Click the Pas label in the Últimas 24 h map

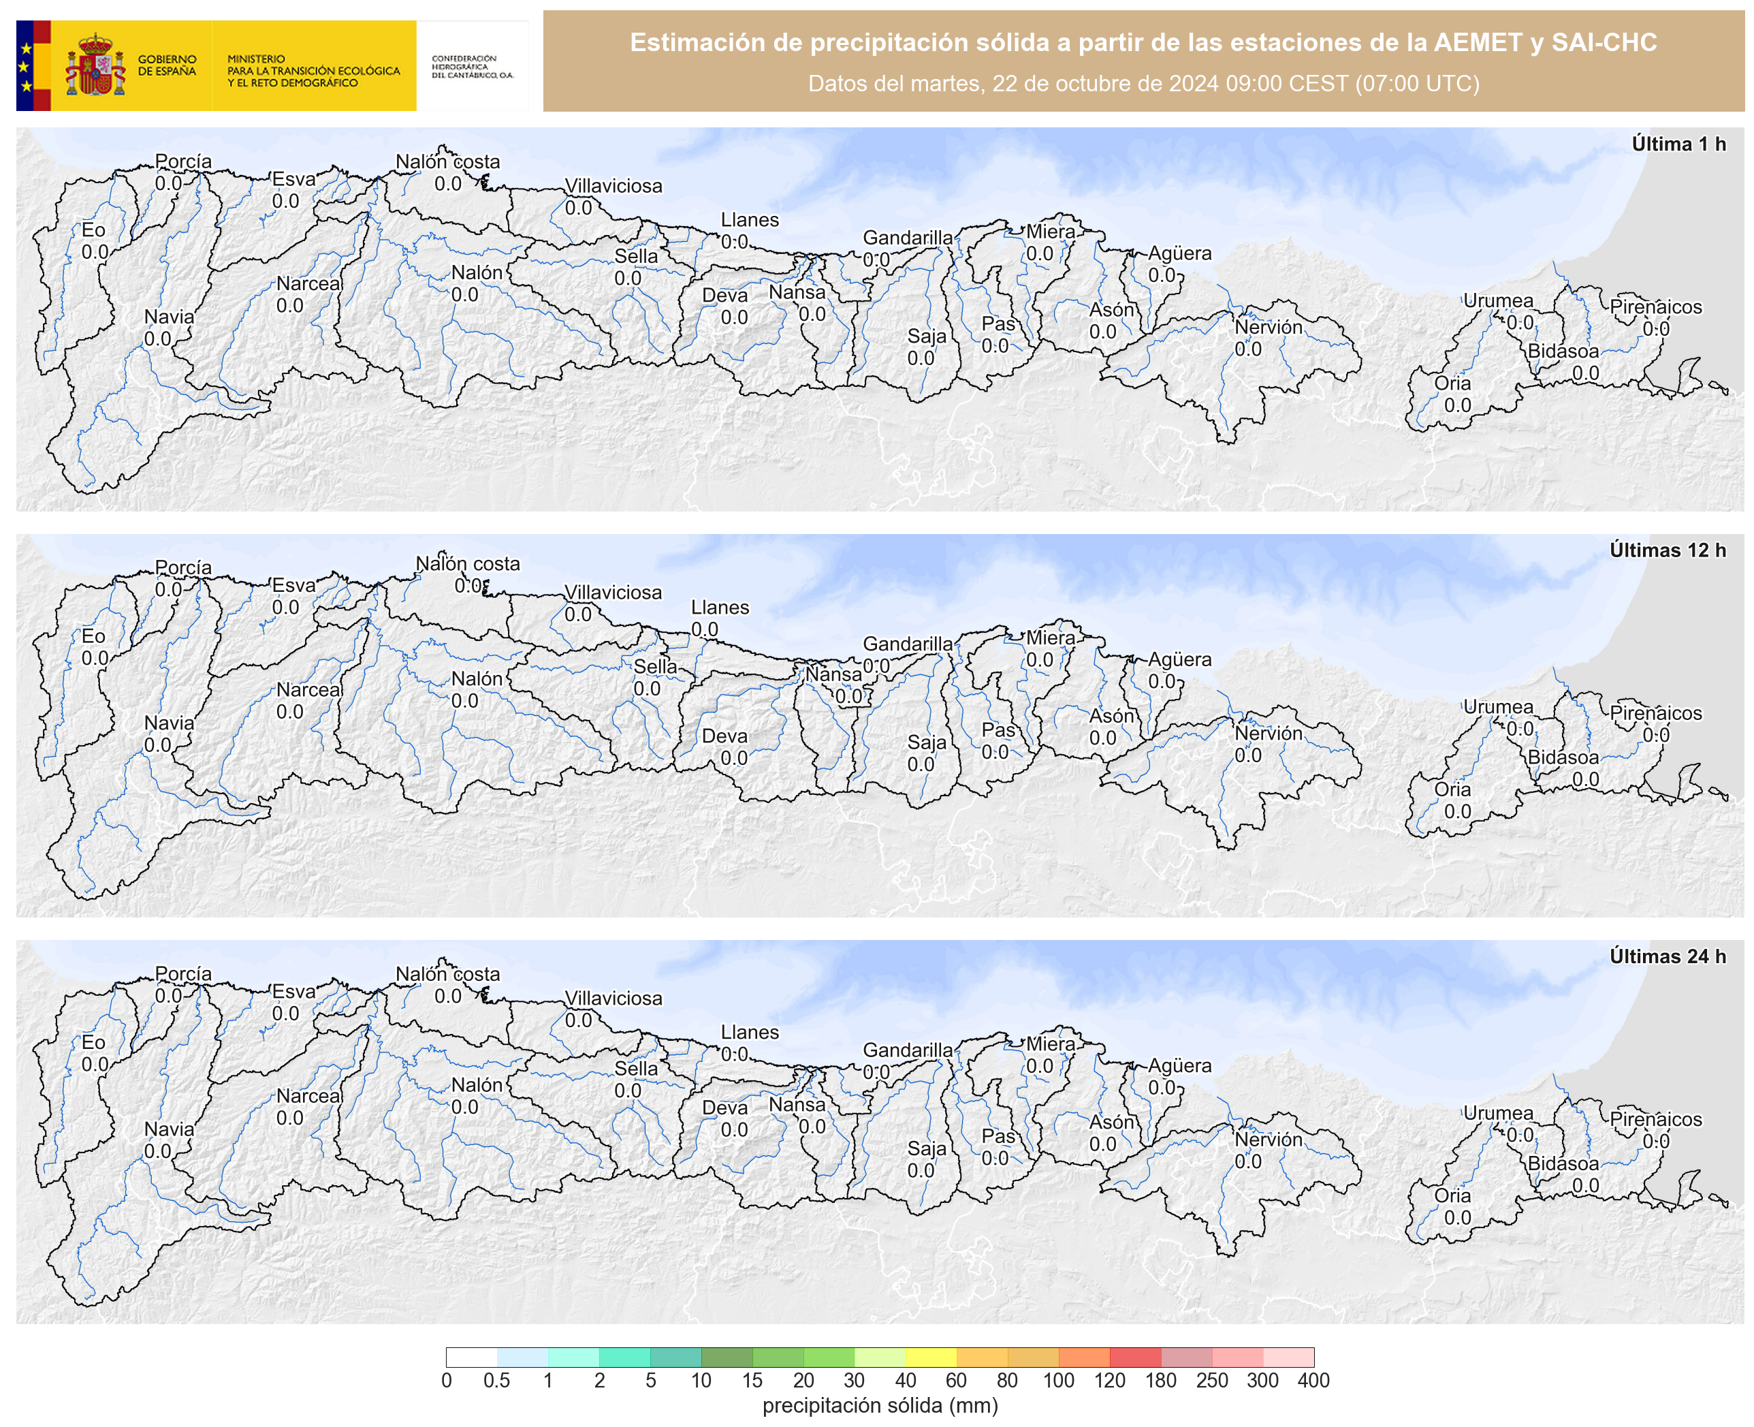click(x=999, y=1136)
